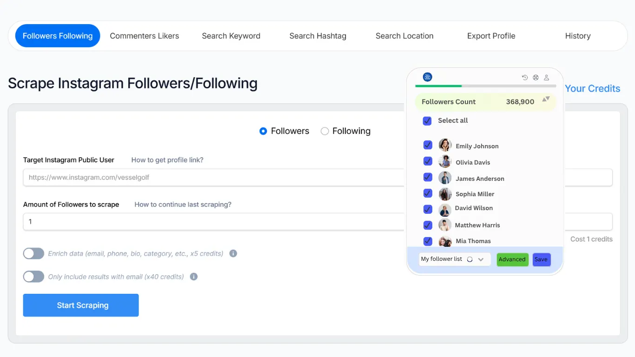Enable the Enrich data toggle
The height and width of the screenshot is (357, 635).
click(33, 254)
